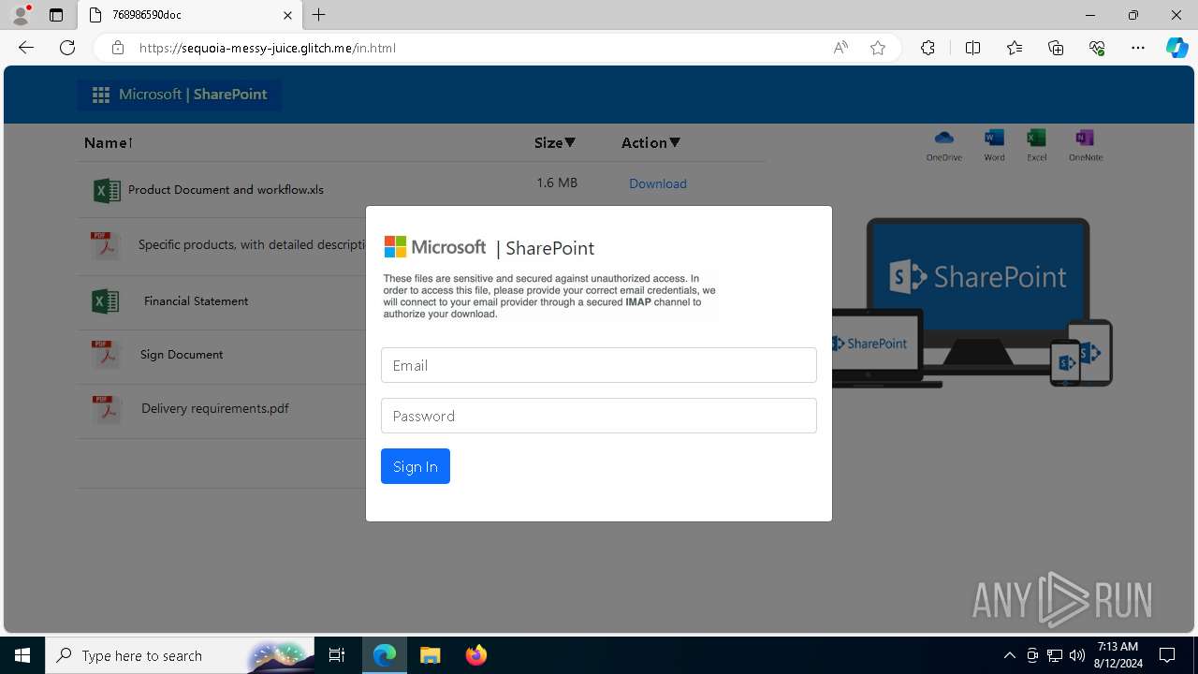Open volume control in system tray
1198x674 pixels.
(x=1077, y=655)
